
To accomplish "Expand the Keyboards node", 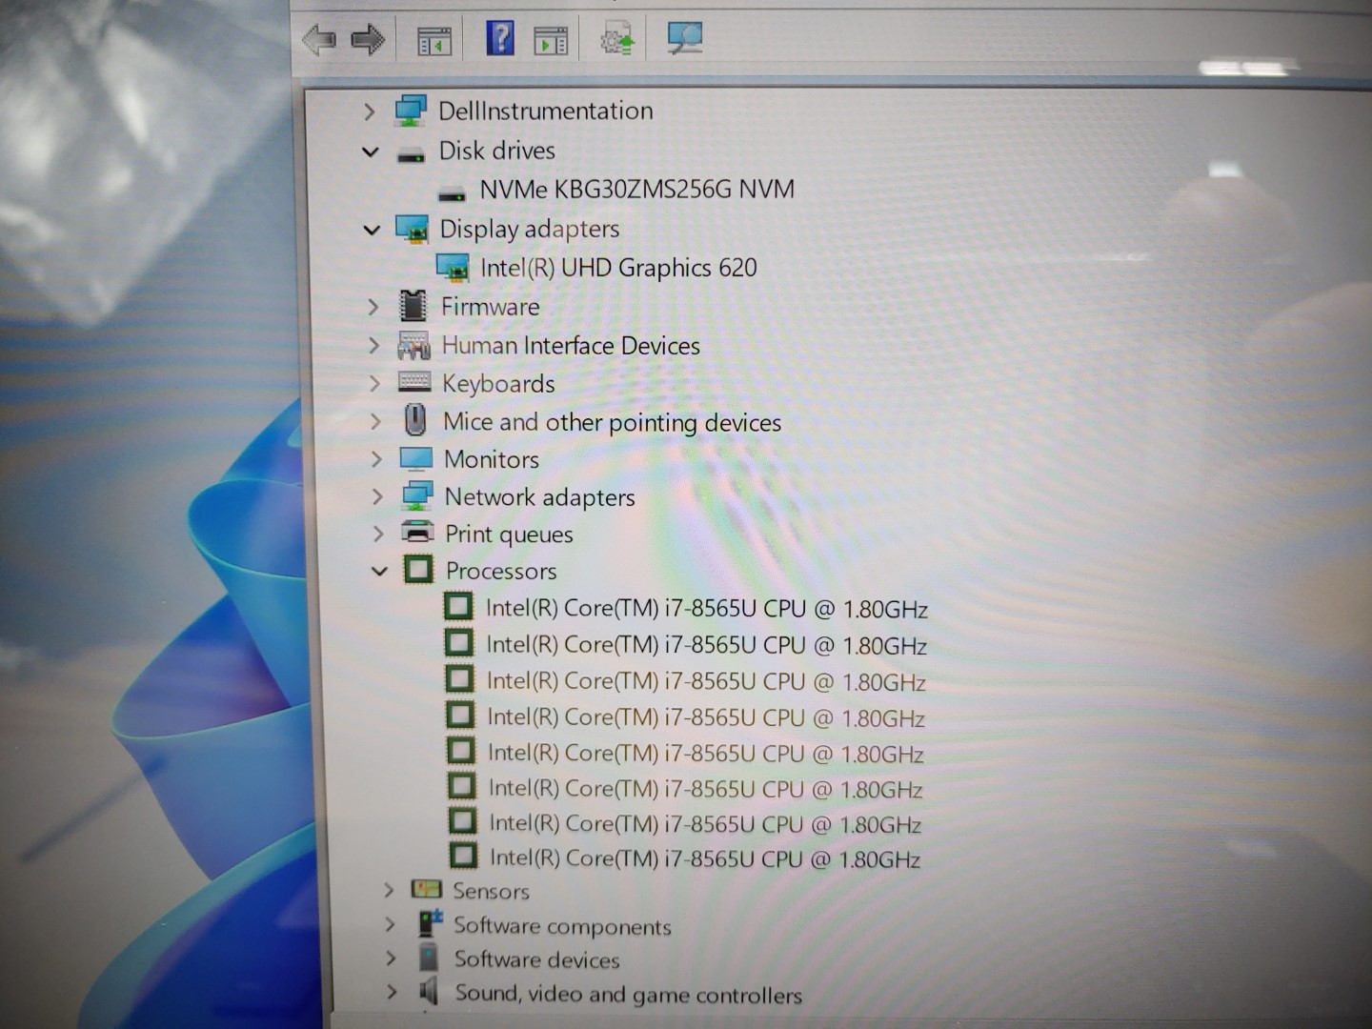I will (375, 383).
